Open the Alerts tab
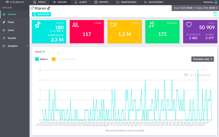The image size is (219, 137). coord(81,2)
